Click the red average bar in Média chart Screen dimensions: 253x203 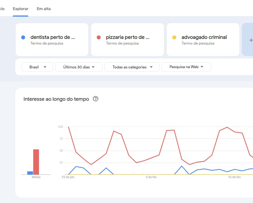pos(36,162)
